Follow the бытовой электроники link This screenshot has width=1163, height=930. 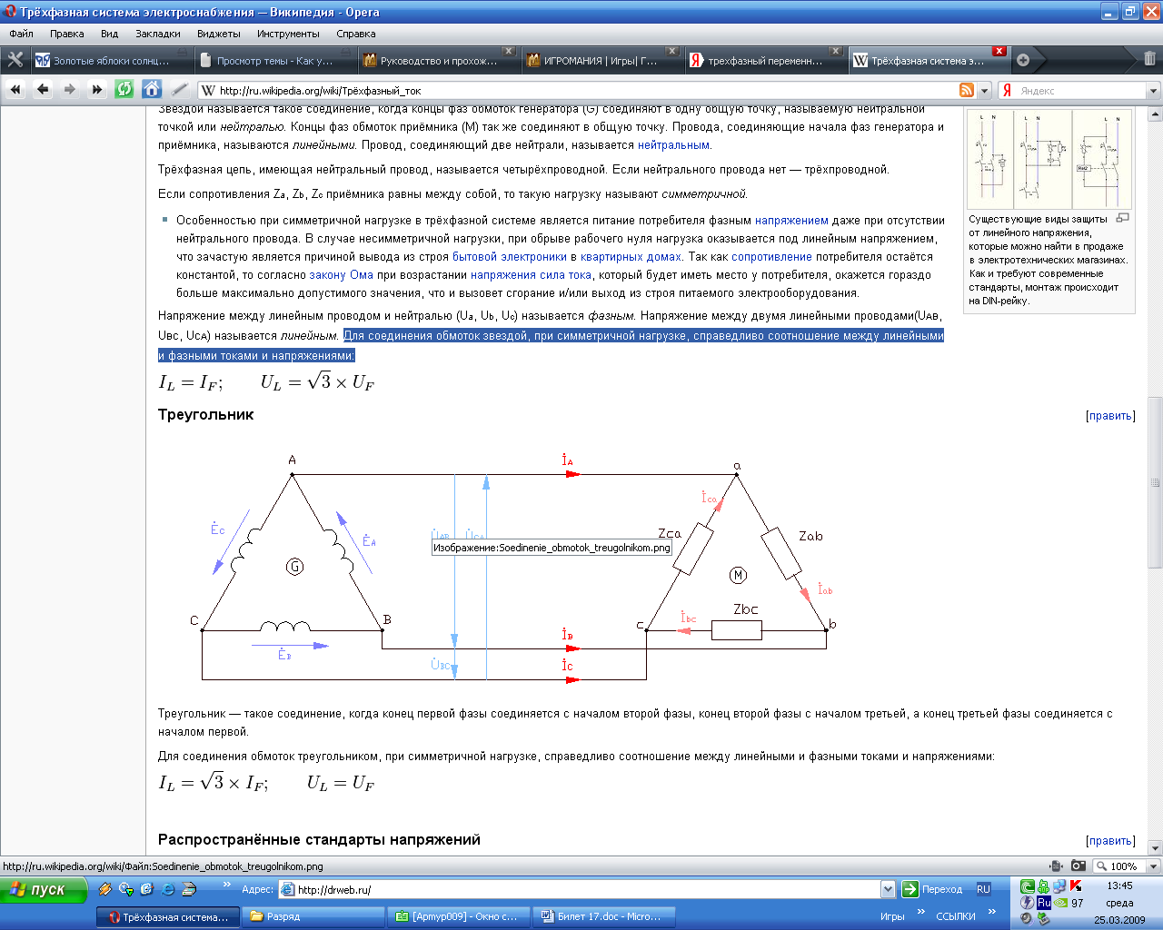coord(510,256)
